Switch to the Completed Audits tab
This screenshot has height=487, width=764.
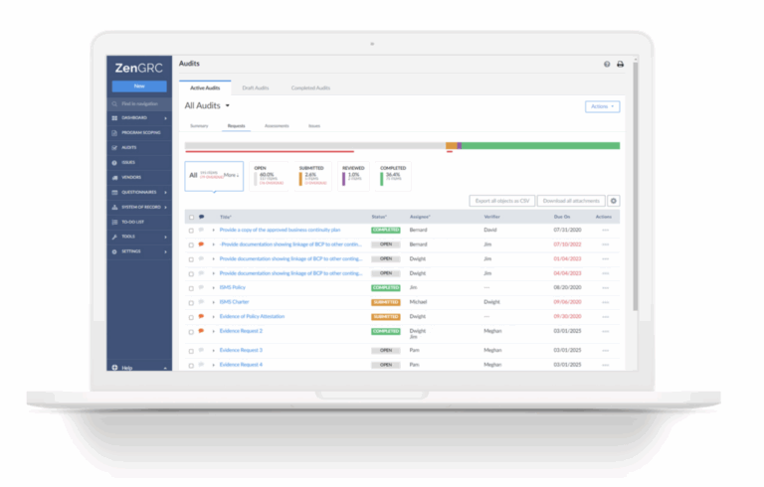pyautogui.click(x=310, y=87)
